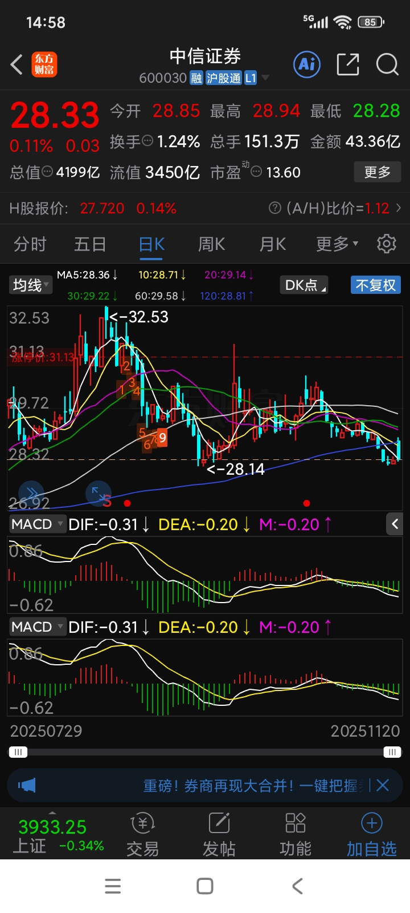Tap double-arrow expand icon on chart
This screenshot has width=410, height=913.
[31, 494]
